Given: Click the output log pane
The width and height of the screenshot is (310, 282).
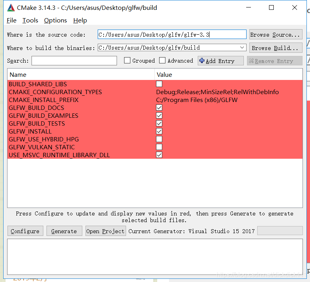Looking at the screenshot, I should 155,257.
